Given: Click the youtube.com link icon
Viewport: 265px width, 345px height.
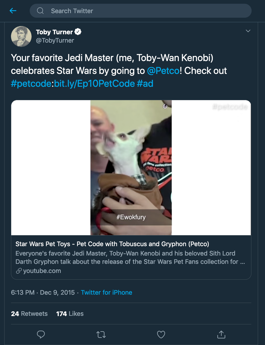Looking at the screenshot, I should (19, 271).
